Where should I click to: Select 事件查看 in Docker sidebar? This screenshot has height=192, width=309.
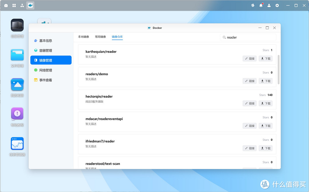tap(51, 80)
